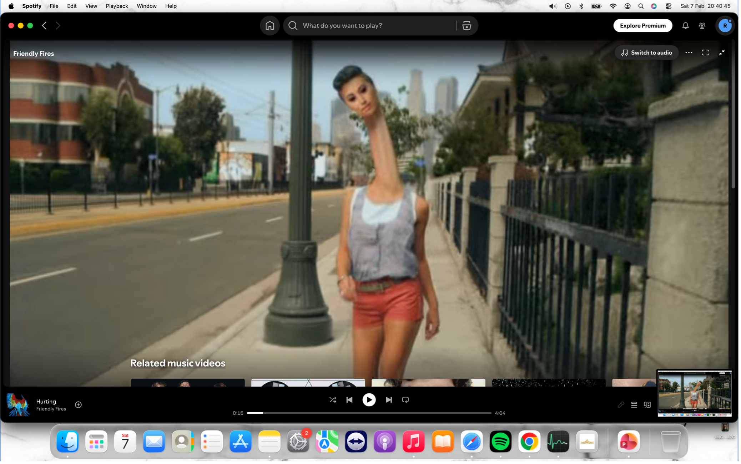
Task: Switch to audio playback
Action: pyautogui.click(x=646, y=53)
